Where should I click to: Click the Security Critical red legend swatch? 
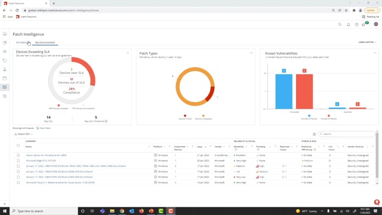pos(185,116)
